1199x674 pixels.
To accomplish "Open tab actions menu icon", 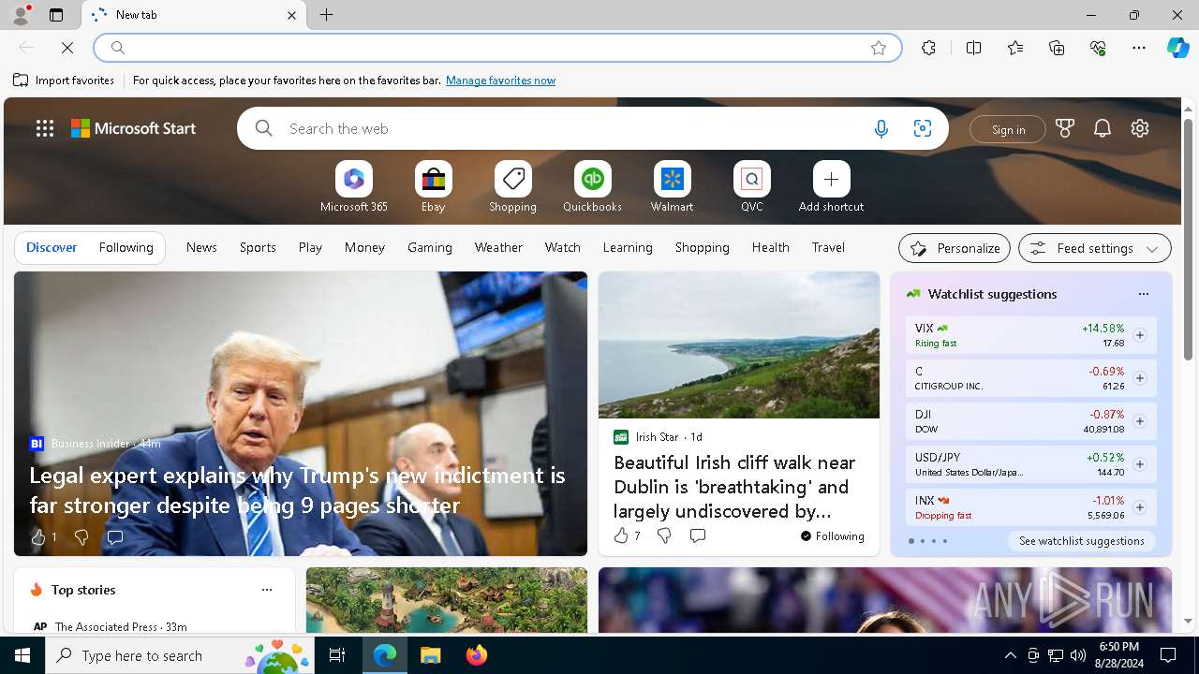I will pyautogui.click(x=56, y=15).
